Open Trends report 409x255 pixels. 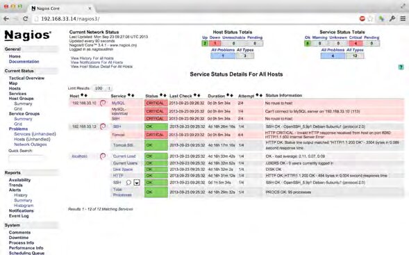(x=16, y=185)
